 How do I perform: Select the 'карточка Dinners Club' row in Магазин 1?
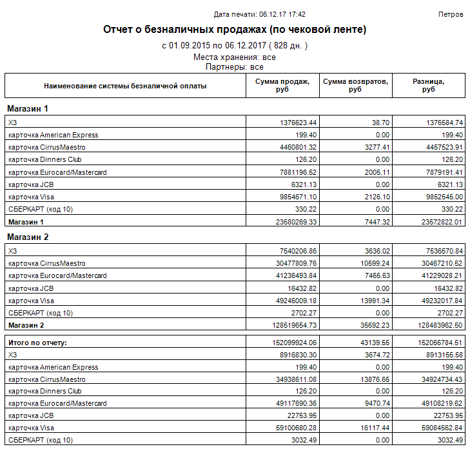coord(235,159)
